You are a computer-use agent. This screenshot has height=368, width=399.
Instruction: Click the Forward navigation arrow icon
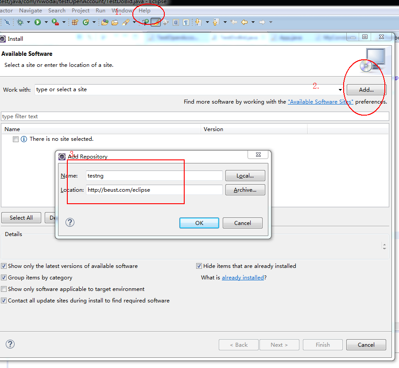(x=262, y=23)
